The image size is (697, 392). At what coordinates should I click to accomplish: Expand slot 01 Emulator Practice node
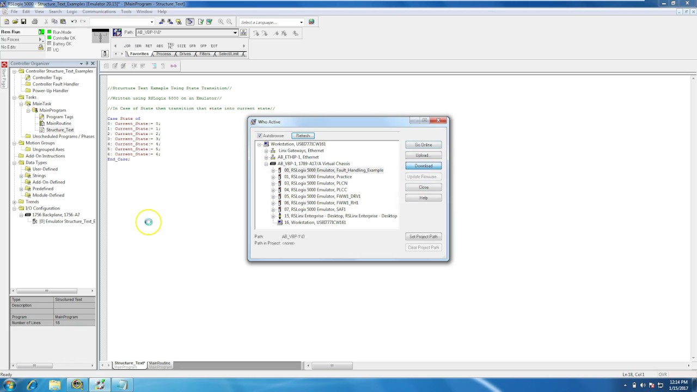tap(273, 177)
